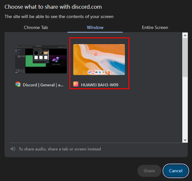Click the orange HUAWEI app icon
192x181 pixels.
pyautogui.click(x=76, y=84)
